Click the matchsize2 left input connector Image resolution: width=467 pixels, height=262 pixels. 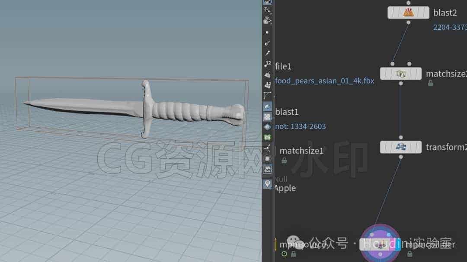pyautogui.click(x=393, y=63)
